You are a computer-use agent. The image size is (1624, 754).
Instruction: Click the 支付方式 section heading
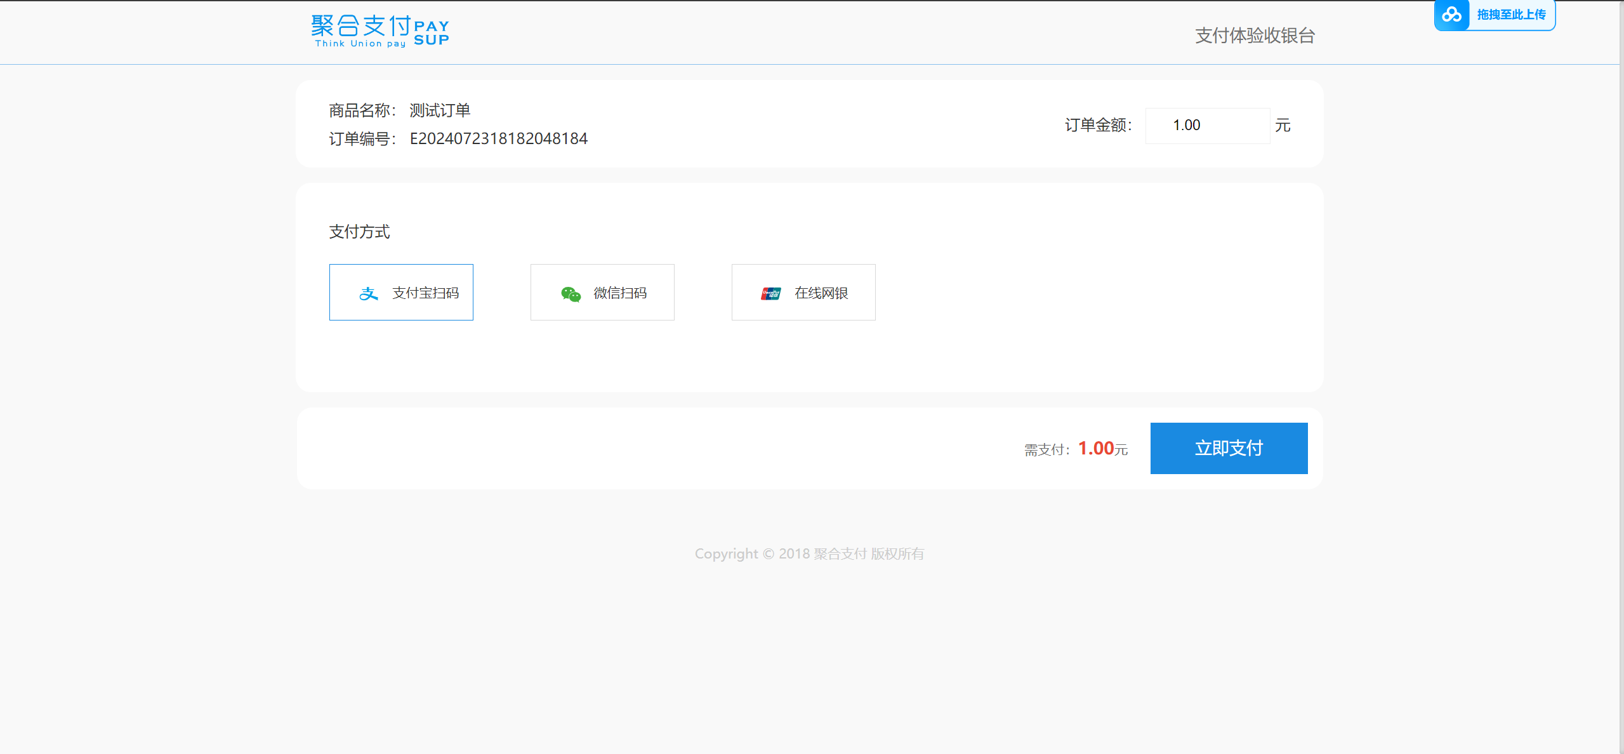pos(359,232)
